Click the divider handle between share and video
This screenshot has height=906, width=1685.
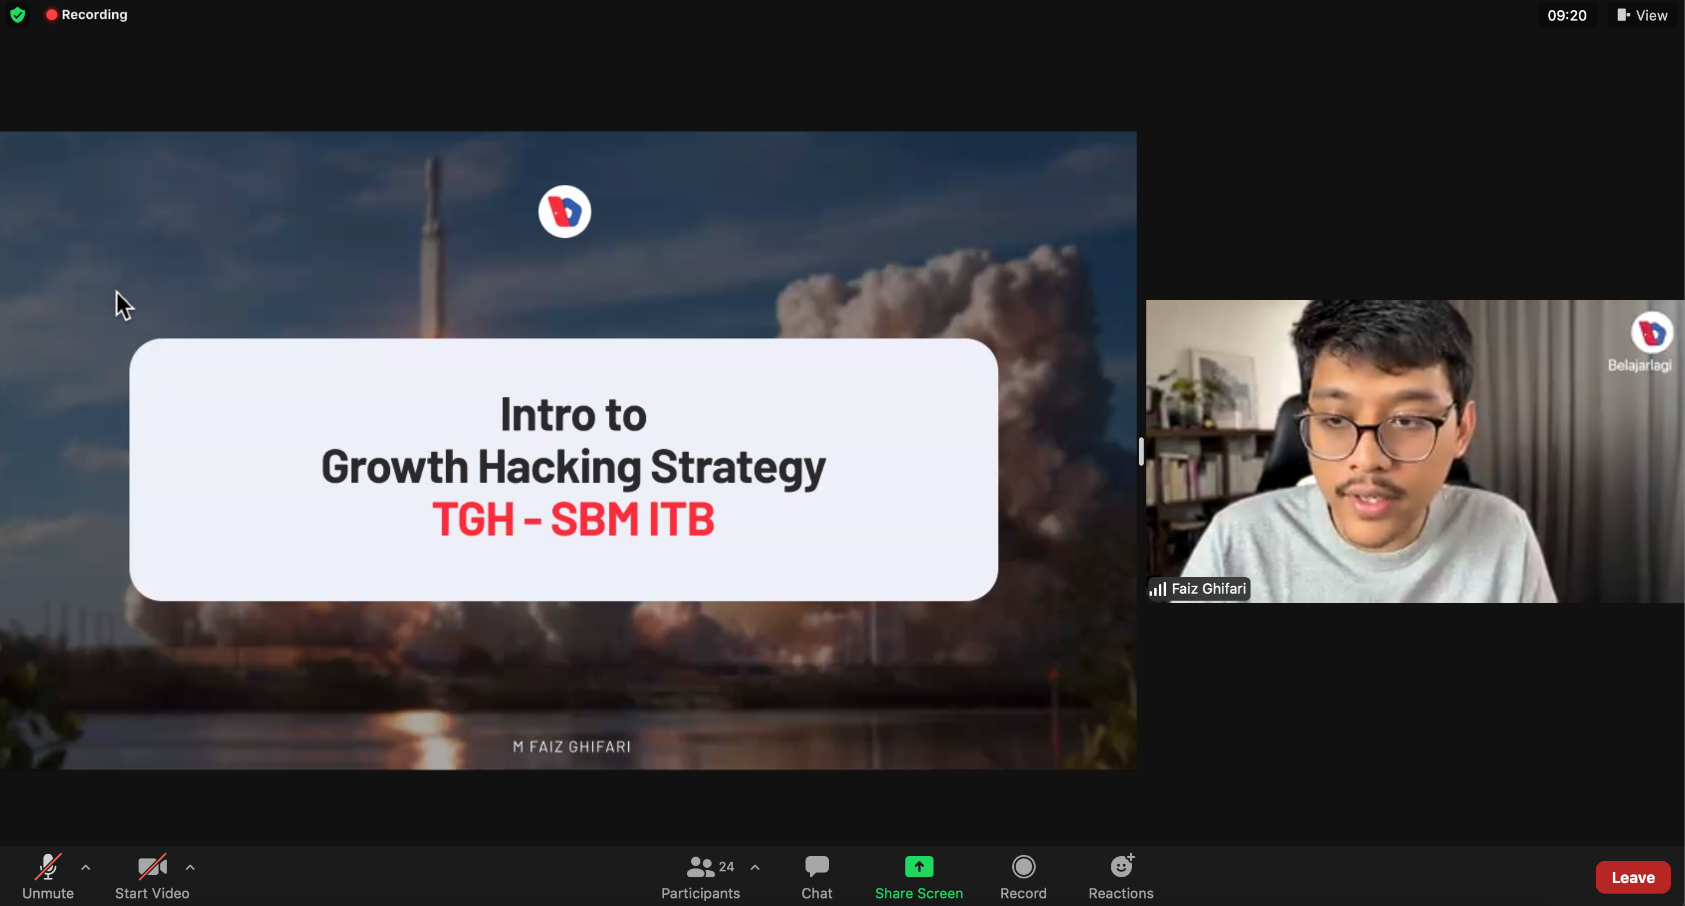1141,452
